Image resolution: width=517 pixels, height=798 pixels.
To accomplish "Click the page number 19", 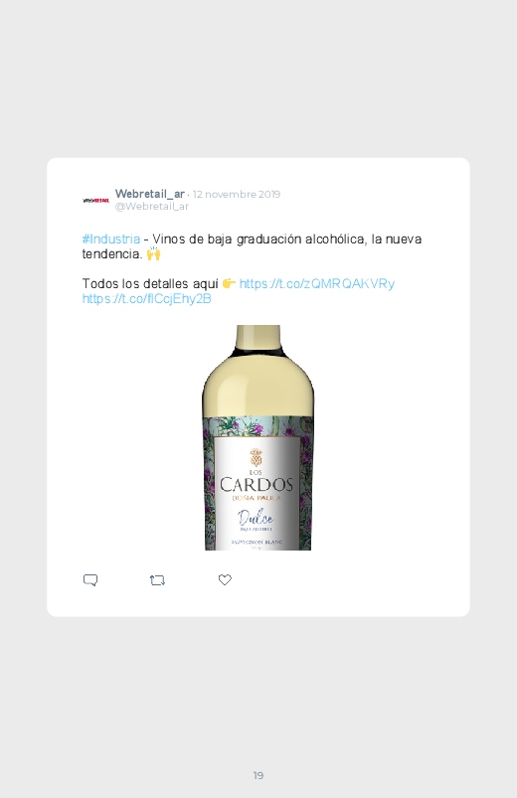I will [x=258, y=775].
